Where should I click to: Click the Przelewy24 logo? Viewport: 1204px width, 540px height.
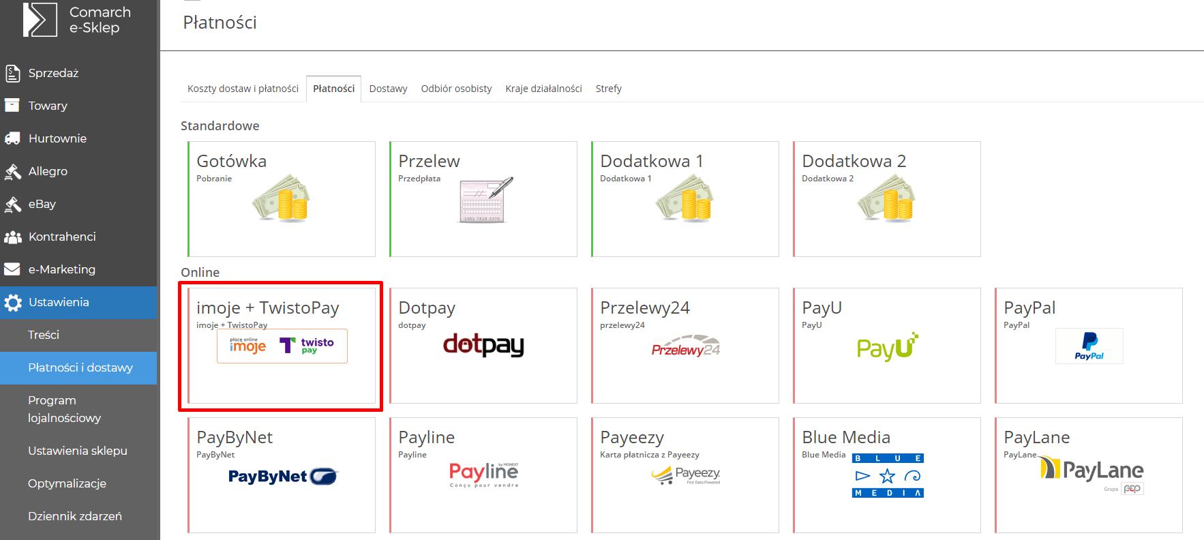[x=685, y=346]
